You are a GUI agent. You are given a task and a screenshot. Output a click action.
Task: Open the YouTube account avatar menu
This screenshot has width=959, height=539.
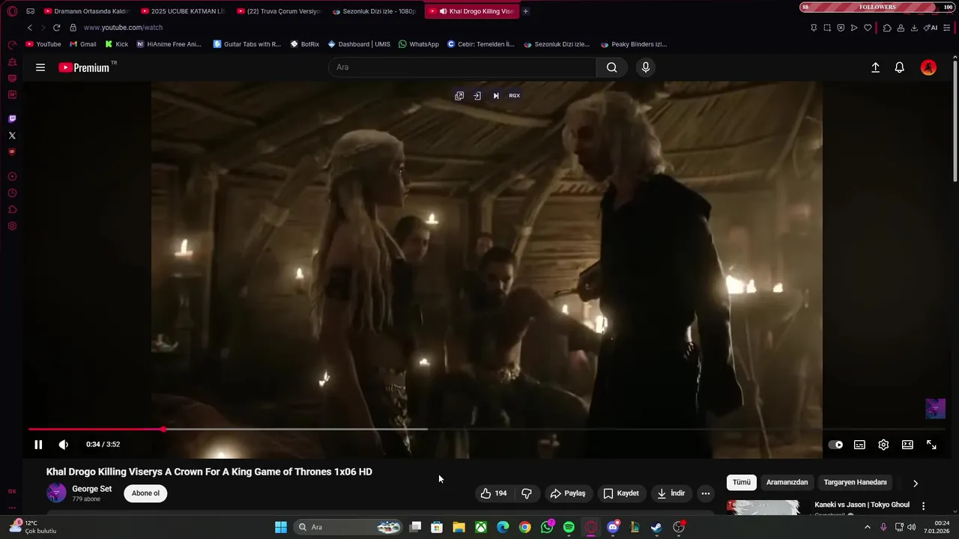pyautogui.click(x=928, y=67)
